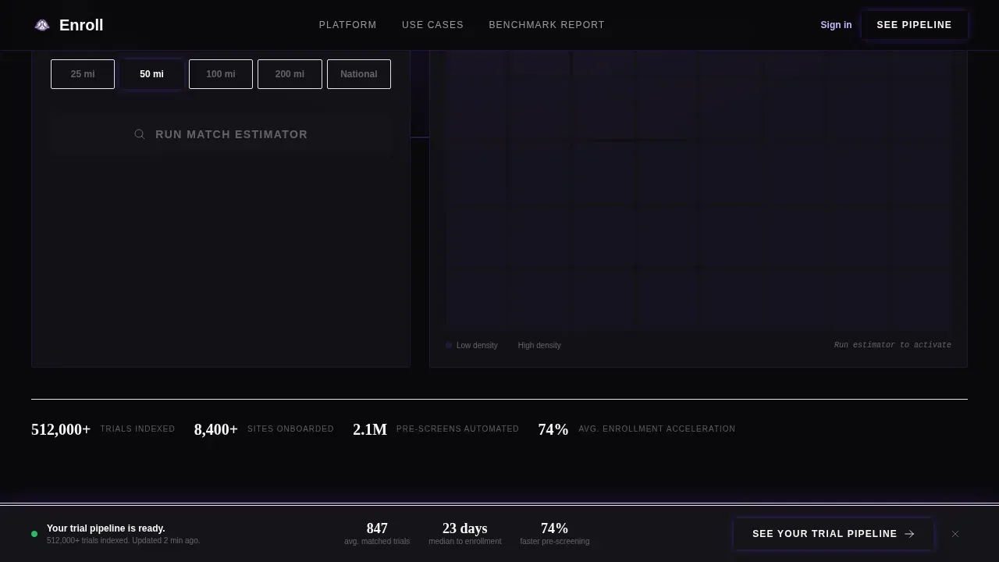Image resolution: width=999 pixels, height=562 pixels.
Task: Run the match estimator
Action: tap(221, 134)
